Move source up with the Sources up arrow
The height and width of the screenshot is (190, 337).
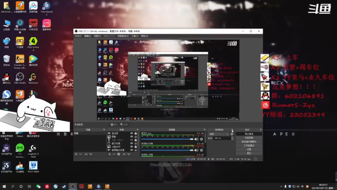pos(124,154)
